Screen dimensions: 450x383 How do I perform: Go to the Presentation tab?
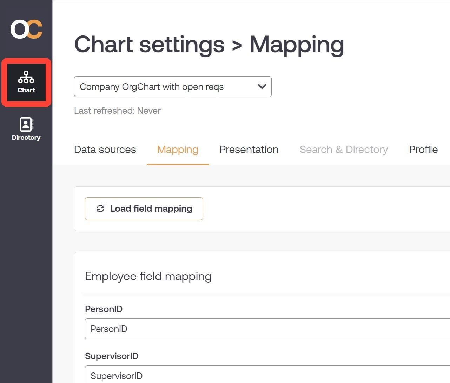pyautogui.click(x=249, y=150)
